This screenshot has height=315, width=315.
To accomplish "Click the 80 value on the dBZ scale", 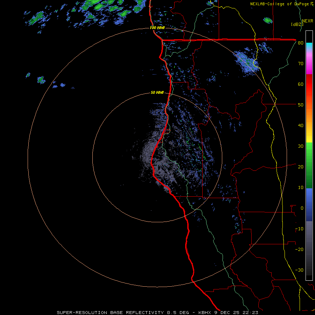I will click(301, 43).
